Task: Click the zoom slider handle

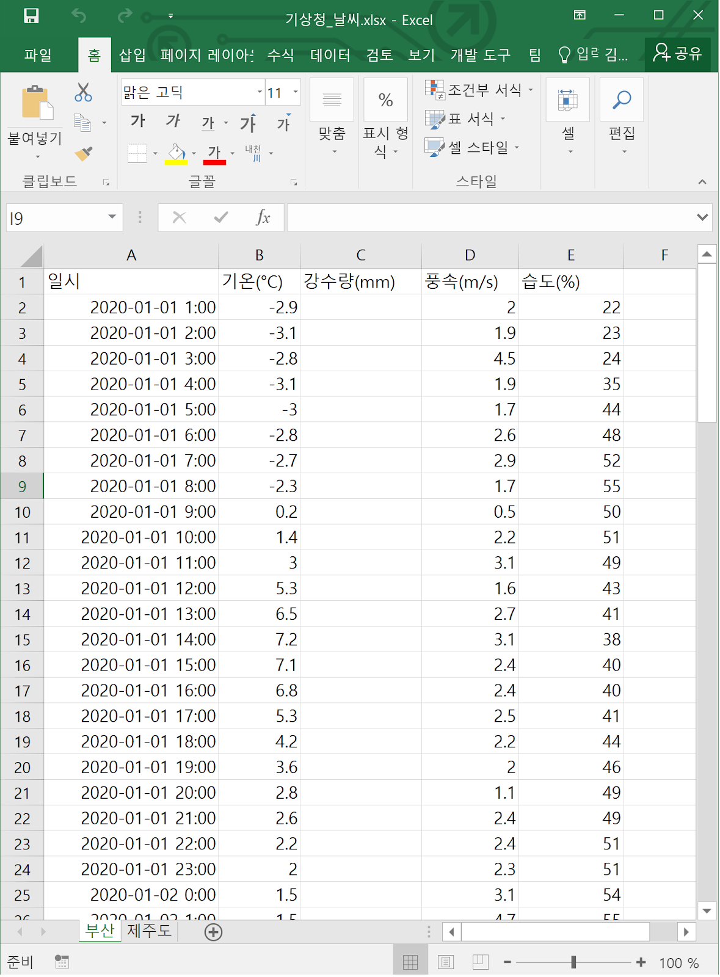Action: 573,962
